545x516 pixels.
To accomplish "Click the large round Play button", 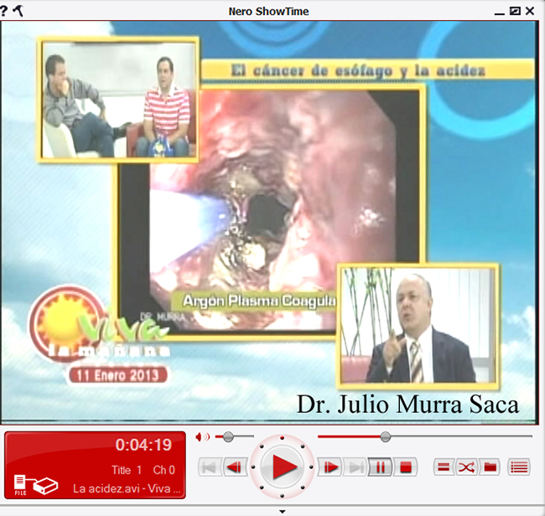I will pos(285,467).
